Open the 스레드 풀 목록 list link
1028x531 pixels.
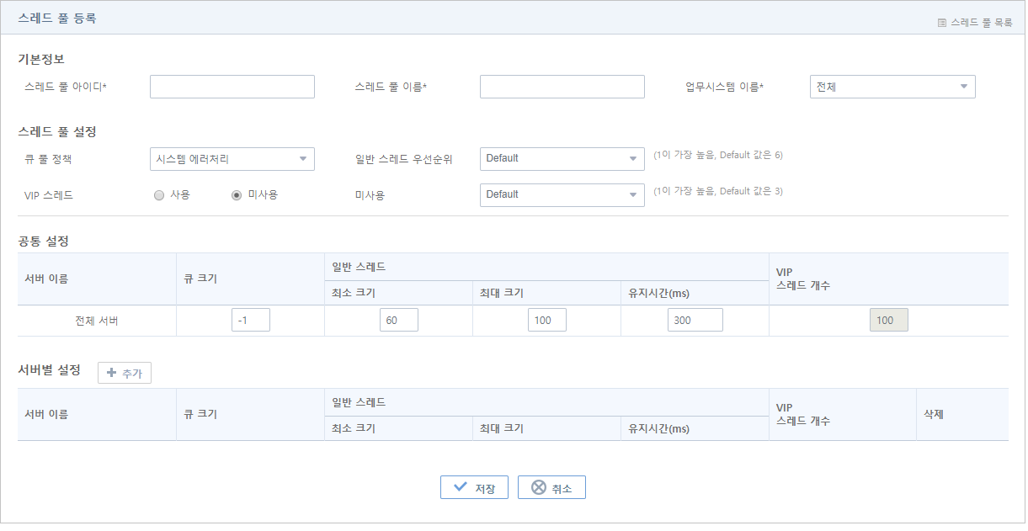click(x=981, y=24)
